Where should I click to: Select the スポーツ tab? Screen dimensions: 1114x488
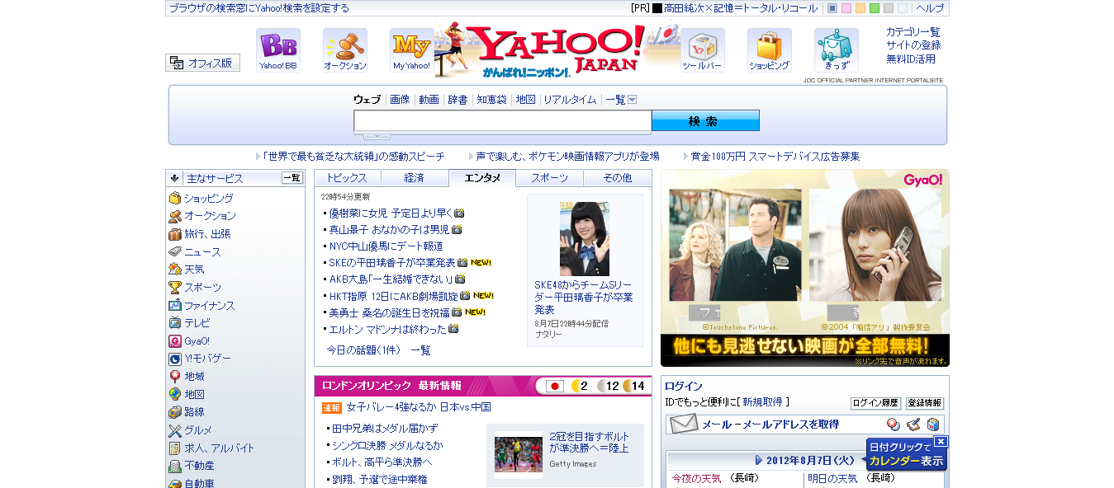[549, 178]
